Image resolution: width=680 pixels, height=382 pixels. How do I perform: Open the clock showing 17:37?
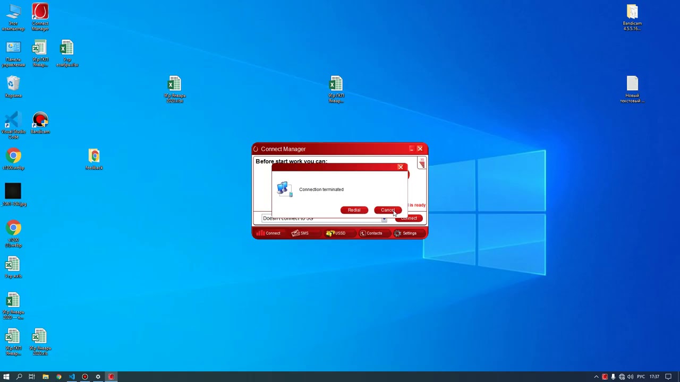654,377
